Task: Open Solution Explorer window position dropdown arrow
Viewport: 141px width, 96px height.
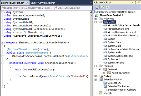Action: 132,2
